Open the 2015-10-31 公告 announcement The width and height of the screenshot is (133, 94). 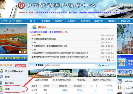pos(34,49)
